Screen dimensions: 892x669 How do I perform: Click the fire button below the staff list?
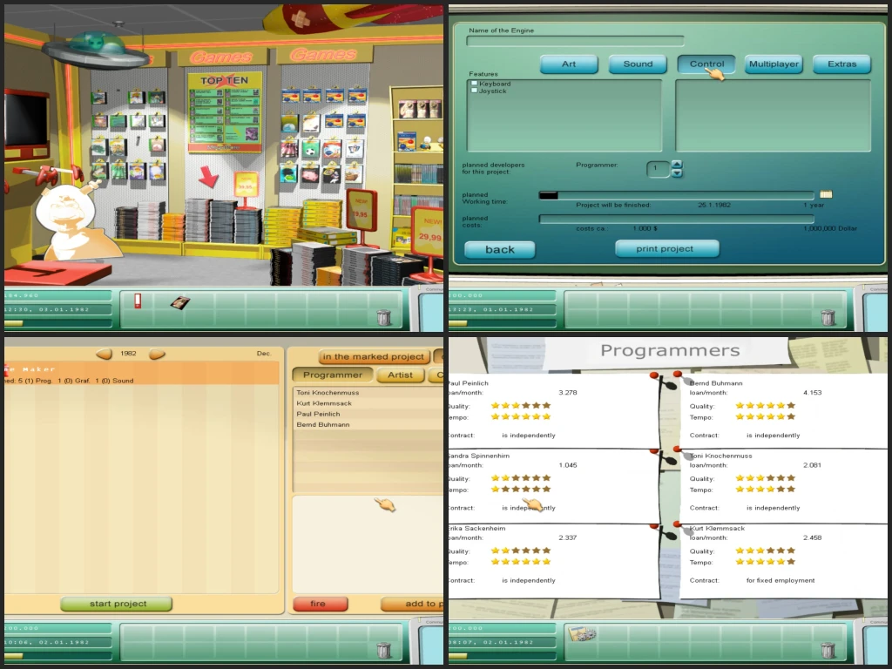(x=321, y=604)
